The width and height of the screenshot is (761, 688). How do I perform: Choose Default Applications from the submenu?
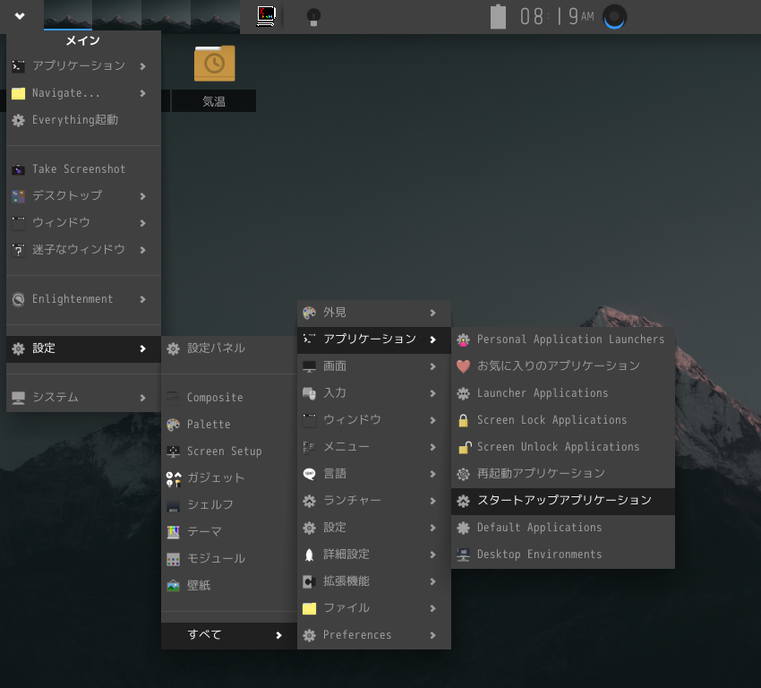539,528
